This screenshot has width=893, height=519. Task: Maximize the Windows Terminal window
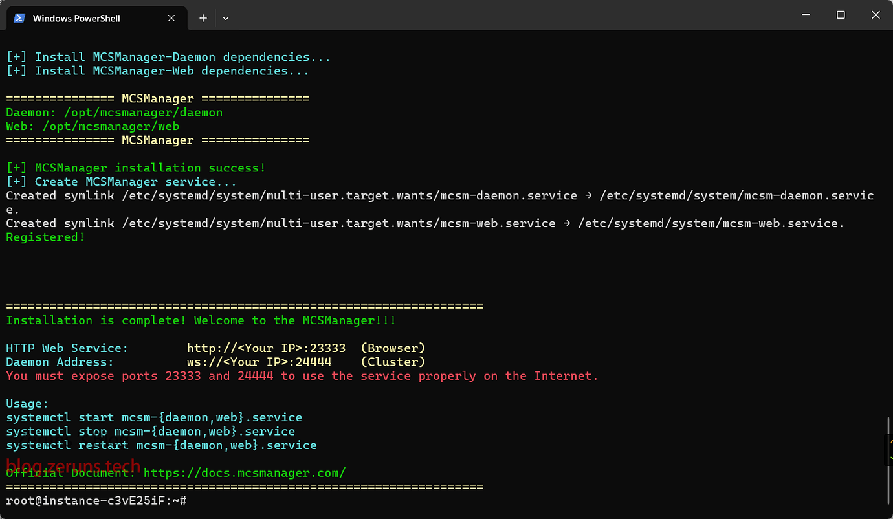coord(840,14)
